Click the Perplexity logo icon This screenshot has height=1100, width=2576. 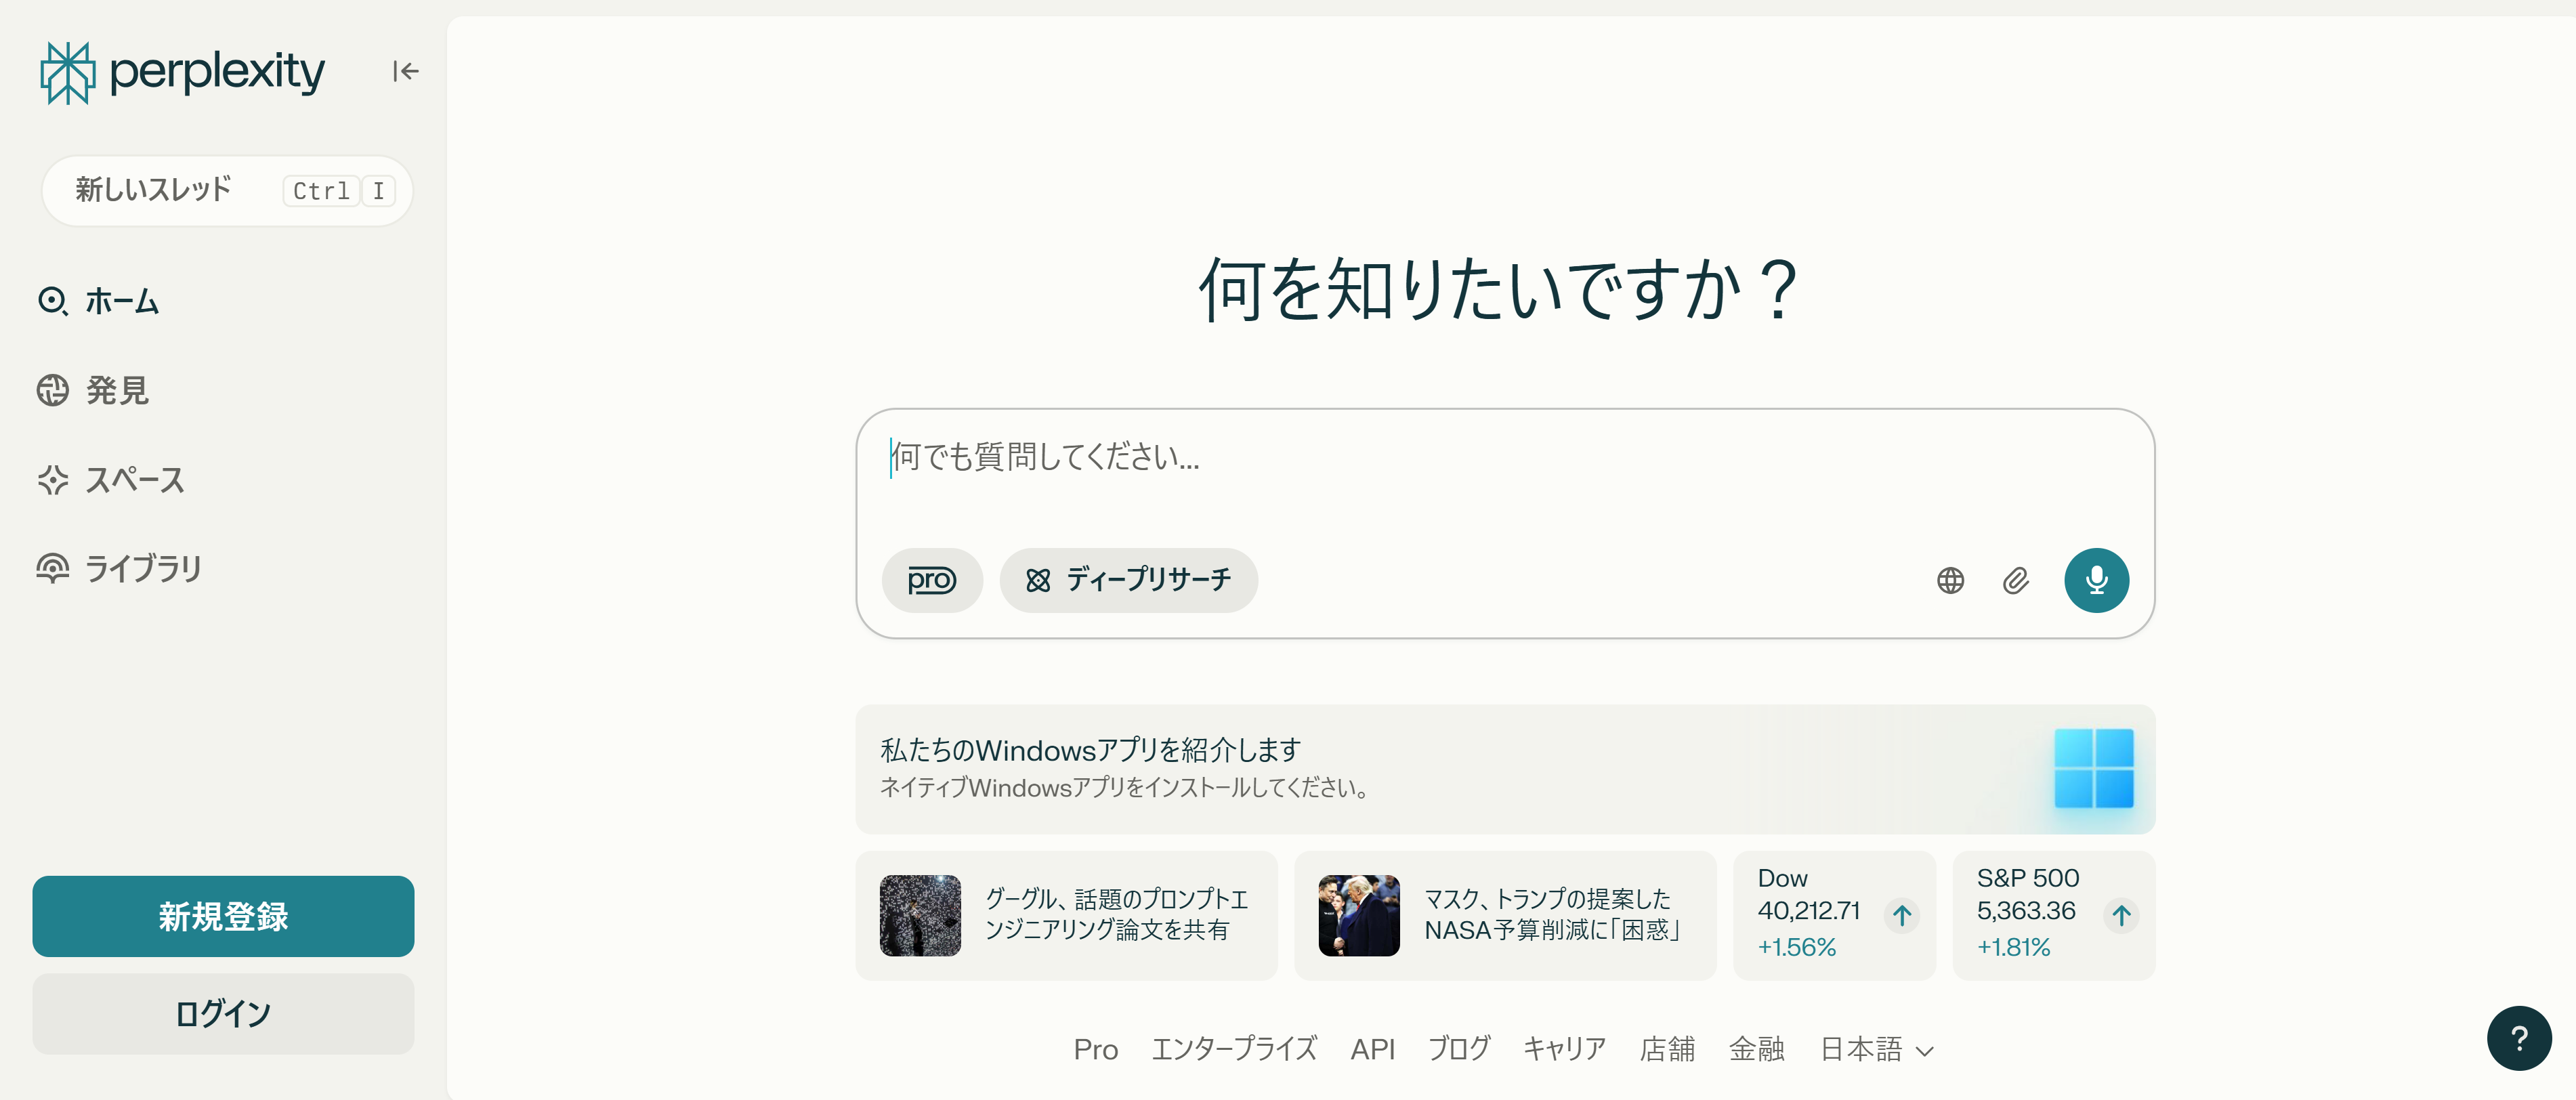coord(67,72)
